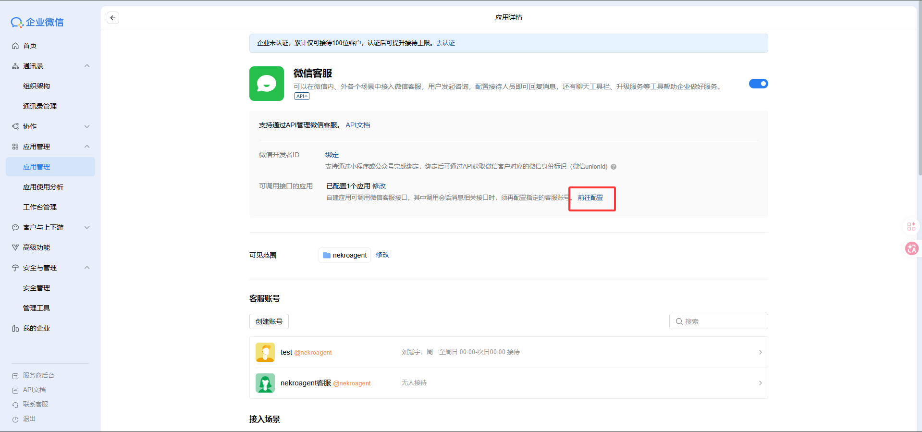
Task: Click the 无人接待 status text
Action: coord(414,383)
